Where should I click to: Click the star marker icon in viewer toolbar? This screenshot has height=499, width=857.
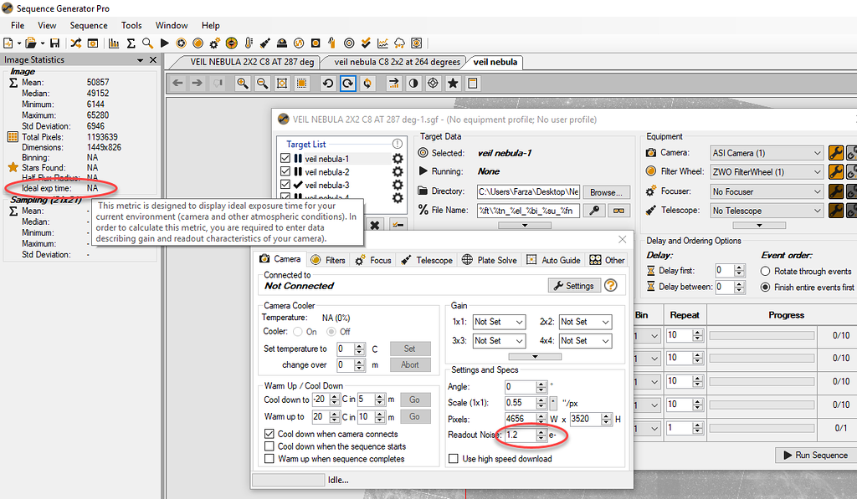(451, 83)
